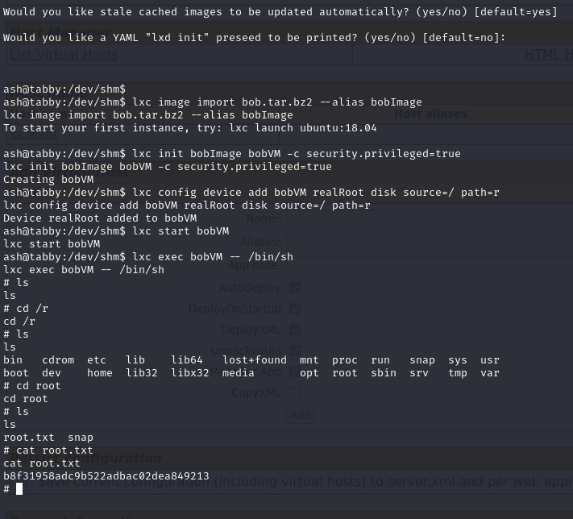Open the List Virtual Hosts link

point(64,55)
